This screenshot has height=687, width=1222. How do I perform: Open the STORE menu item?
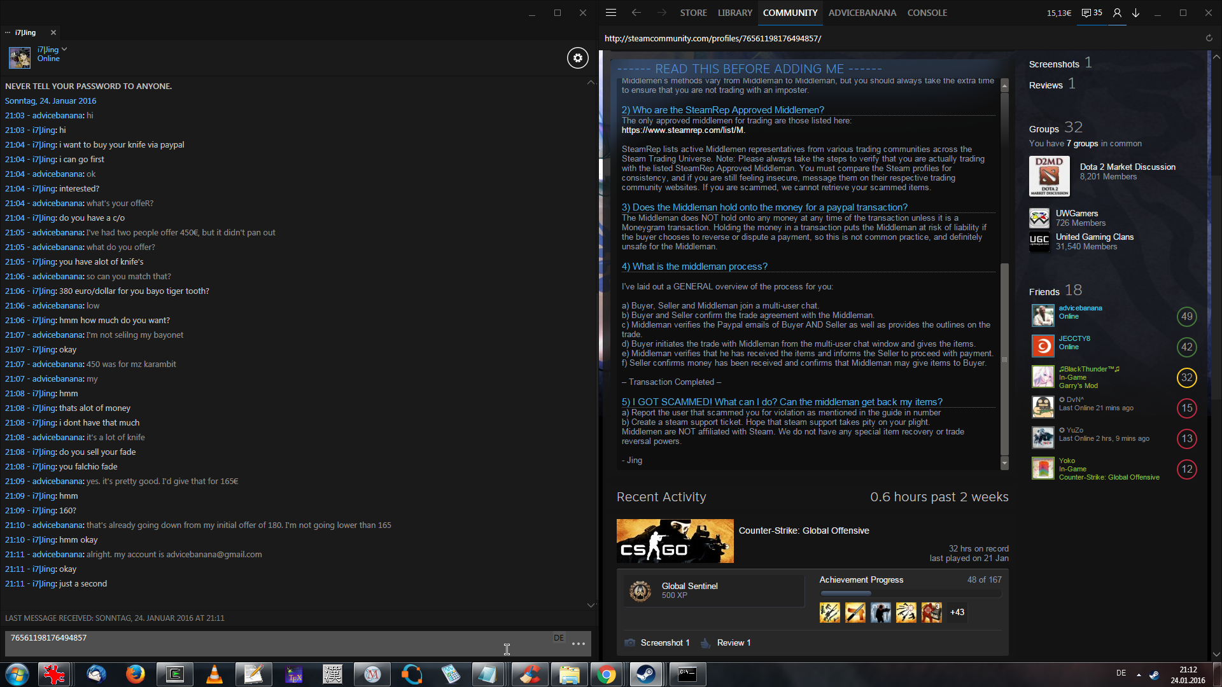click(x=693, y=13)
